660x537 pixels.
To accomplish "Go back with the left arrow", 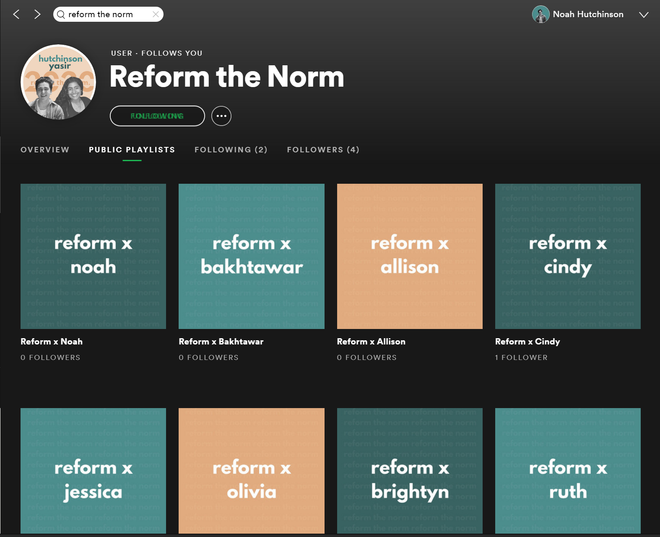I will point(16,15).
